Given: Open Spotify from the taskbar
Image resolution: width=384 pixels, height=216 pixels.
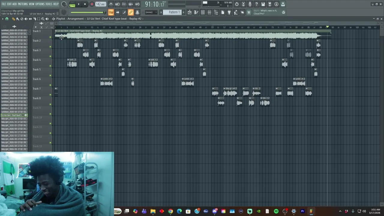Looking at the screenshot, I should pyautogui.click(x=276, y=211).
